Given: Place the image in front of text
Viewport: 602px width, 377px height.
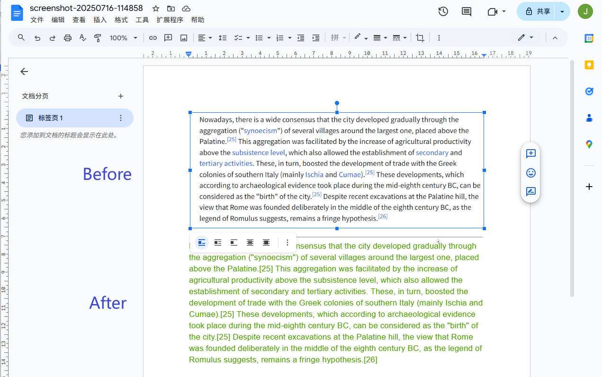Looking at the screenshot, I should 266,242.
